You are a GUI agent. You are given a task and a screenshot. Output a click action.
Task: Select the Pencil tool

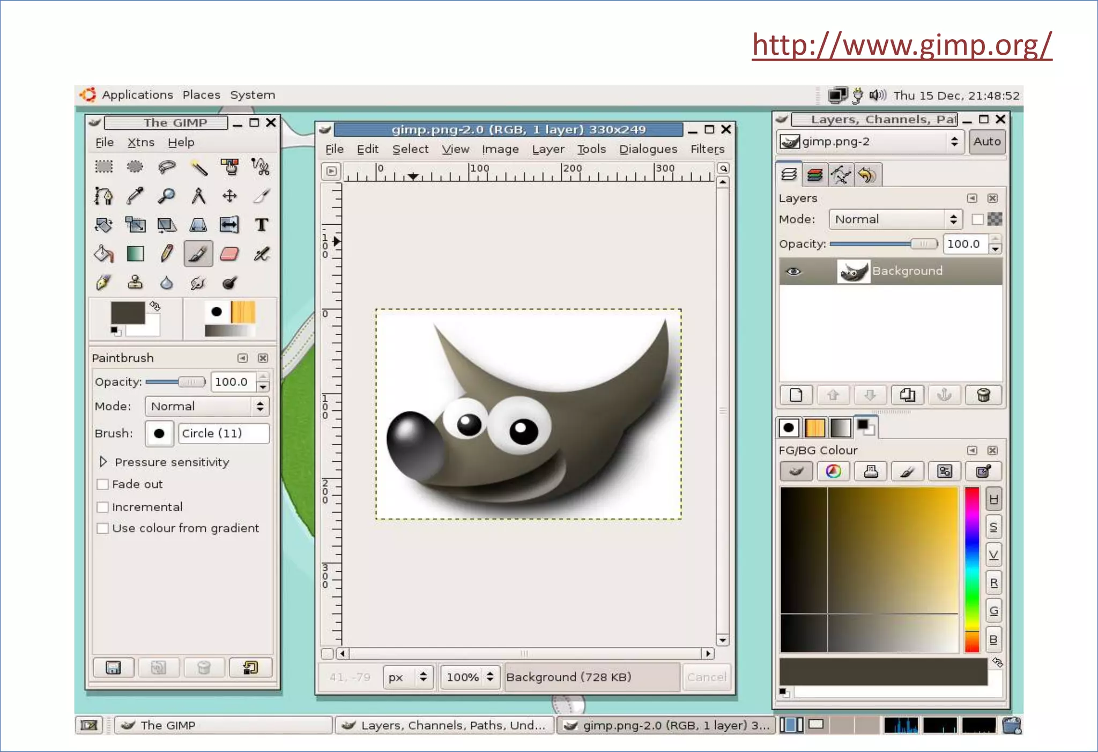(167, 254)
